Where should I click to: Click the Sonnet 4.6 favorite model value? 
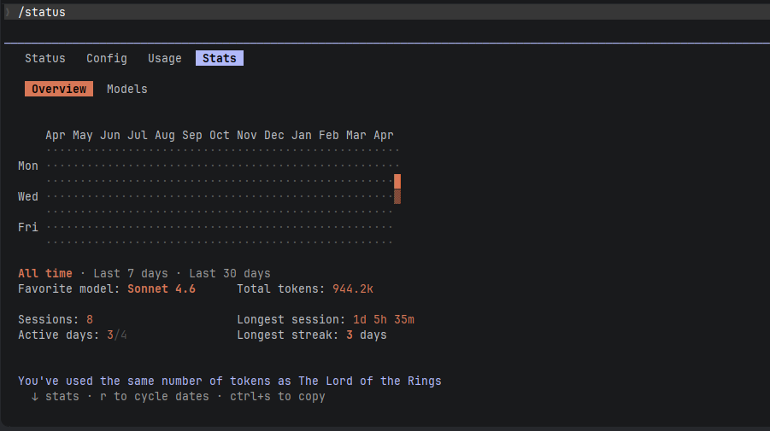pos(162,288)
